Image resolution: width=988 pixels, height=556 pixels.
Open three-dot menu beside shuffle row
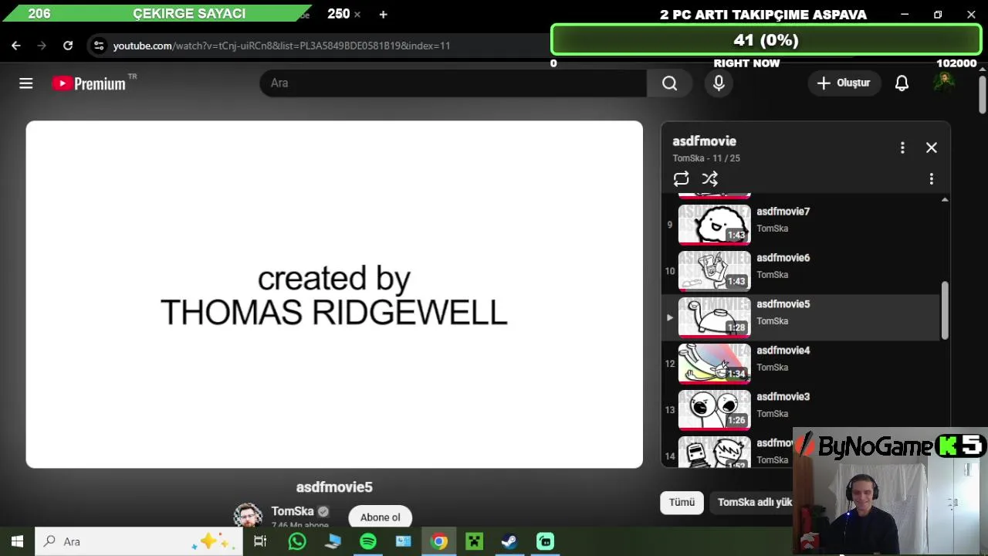click(x=932, y=179)
